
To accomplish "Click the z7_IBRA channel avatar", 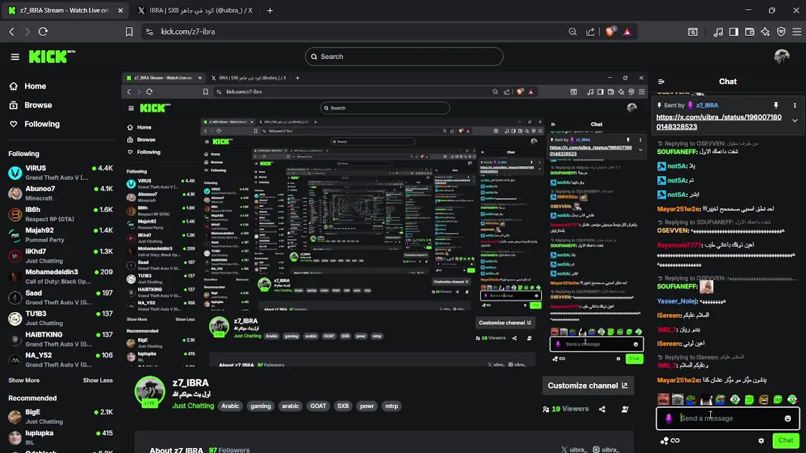I will tap(150, 391).
